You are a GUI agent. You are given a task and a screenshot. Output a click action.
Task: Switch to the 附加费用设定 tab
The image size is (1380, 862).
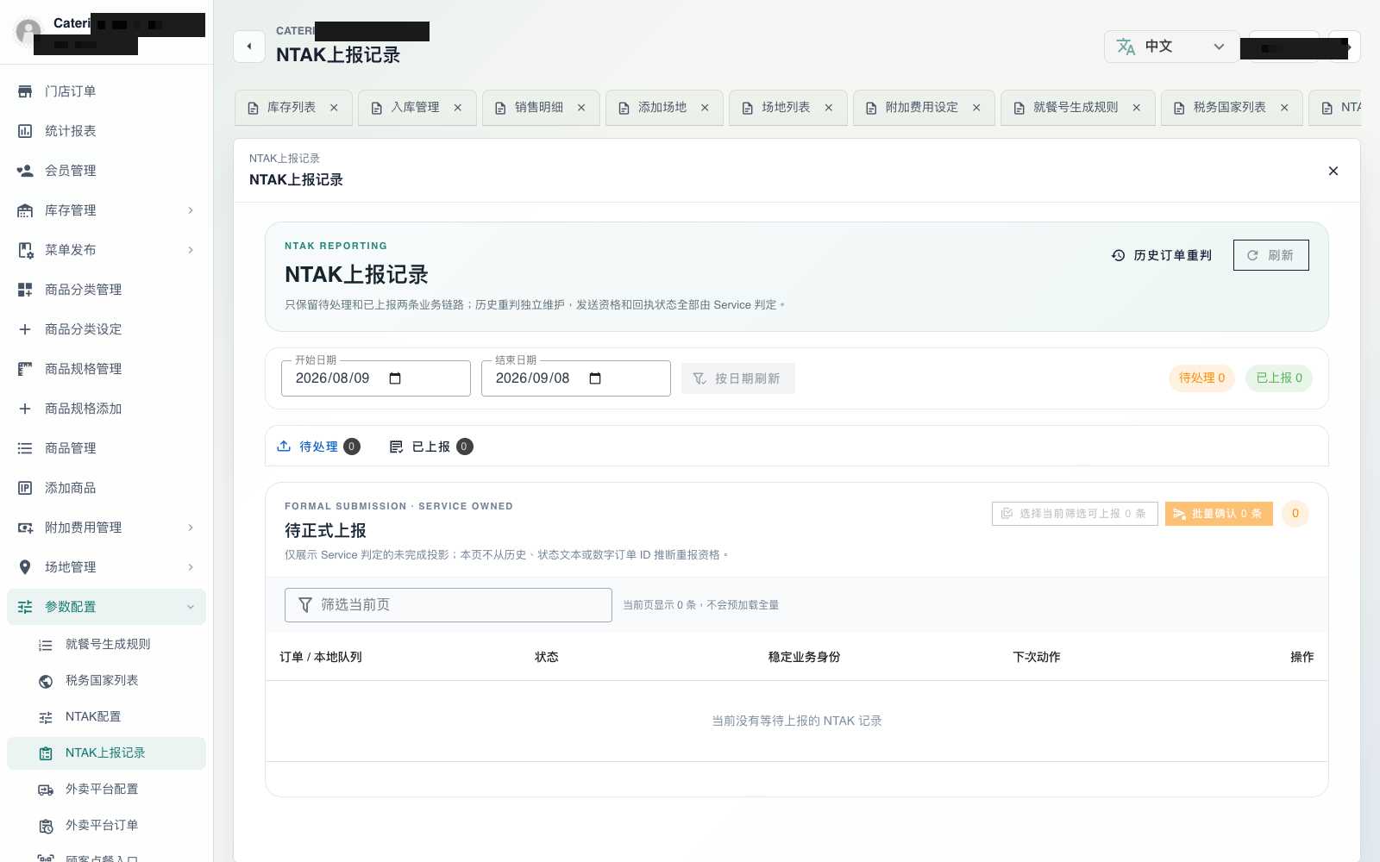point(924,108)
